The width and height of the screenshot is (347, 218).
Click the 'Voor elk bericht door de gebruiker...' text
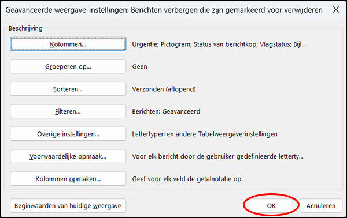[218, 156]
